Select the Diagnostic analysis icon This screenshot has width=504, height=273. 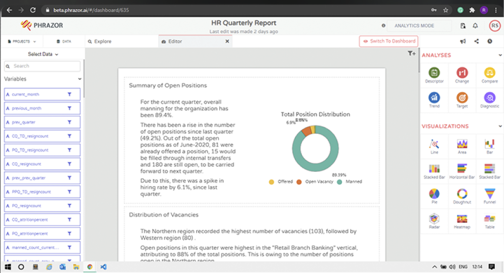489,98
